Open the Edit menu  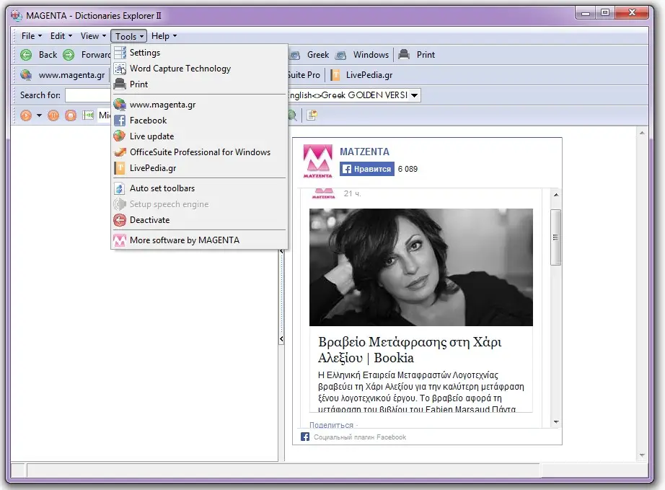[x=60, y=36]
